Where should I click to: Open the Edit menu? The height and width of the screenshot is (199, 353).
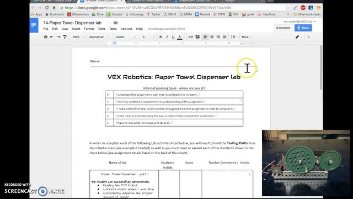pyautogui.click(x=55, y=29)
